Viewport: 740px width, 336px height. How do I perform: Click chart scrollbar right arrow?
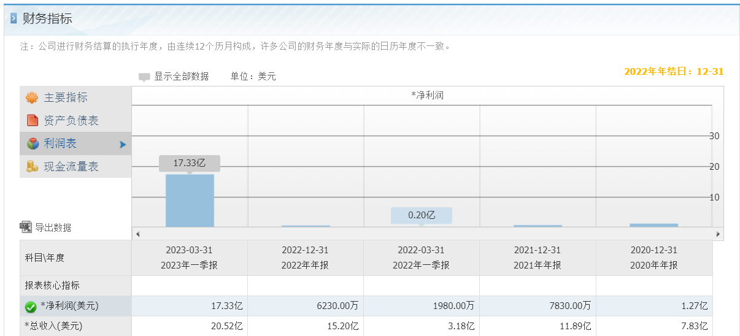[717, 234]
